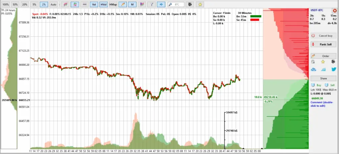Screen dimensions: 339x154
Task: Toggle the line chart mode icon
Action: coord(66,4)
